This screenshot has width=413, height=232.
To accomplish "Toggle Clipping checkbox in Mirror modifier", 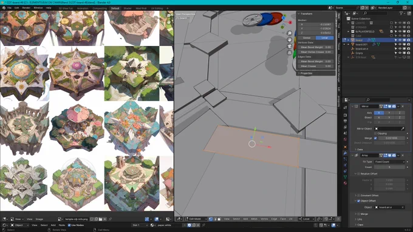I will (375, 133).
